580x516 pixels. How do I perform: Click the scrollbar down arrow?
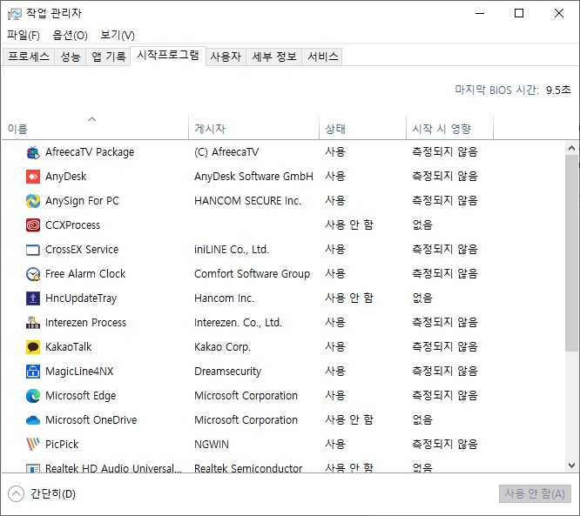571,466
